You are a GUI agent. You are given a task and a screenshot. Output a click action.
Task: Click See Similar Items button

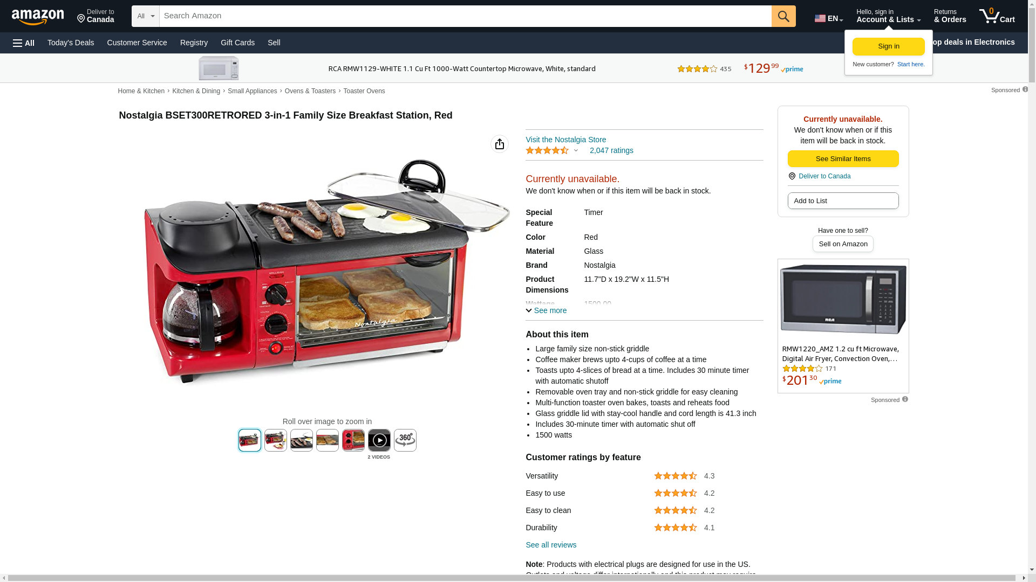(x=843, y=158)
